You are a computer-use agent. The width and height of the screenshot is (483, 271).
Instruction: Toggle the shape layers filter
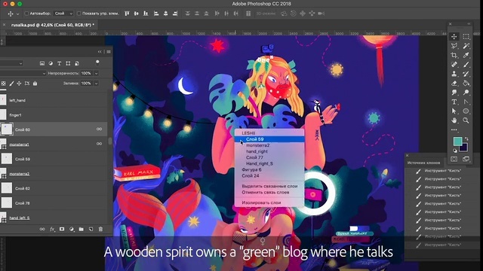[x=68, y=63]
